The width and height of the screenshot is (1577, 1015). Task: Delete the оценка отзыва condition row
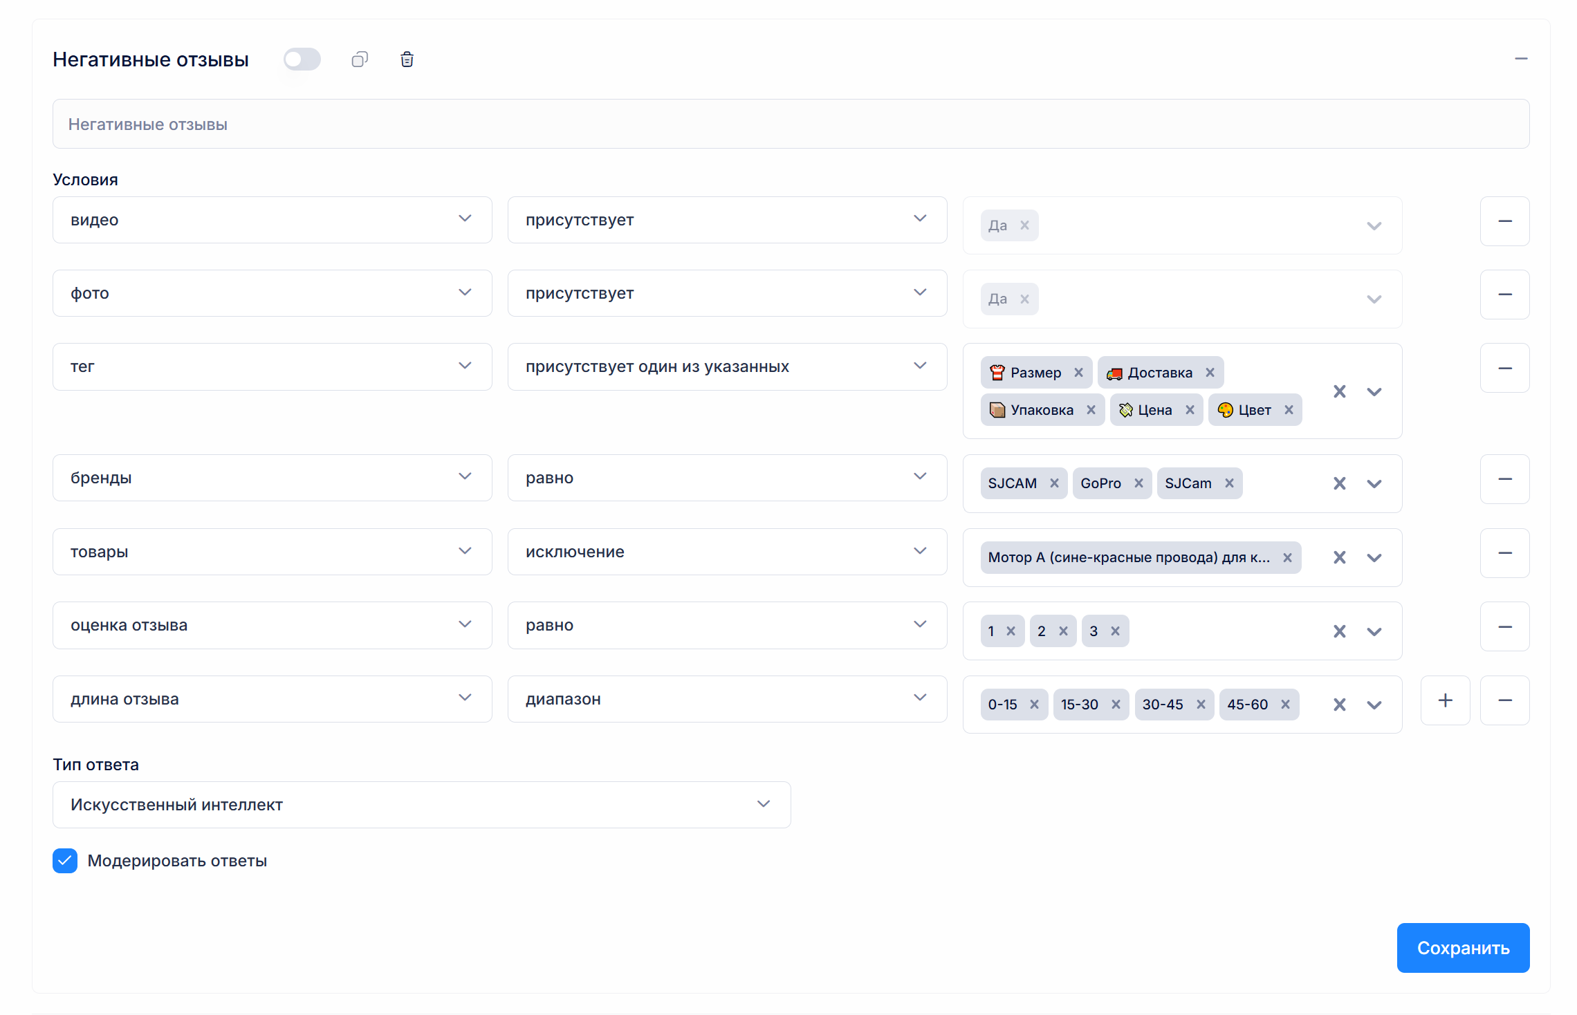(x=1504, y=627)
